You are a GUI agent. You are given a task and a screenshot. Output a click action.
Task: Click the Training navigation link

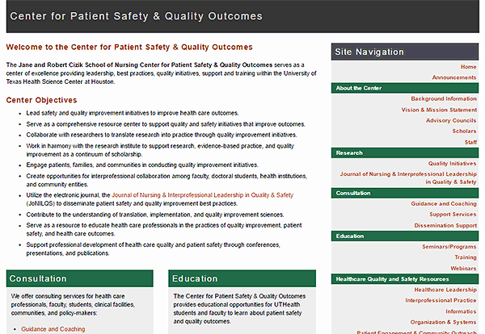click(465, 257)
